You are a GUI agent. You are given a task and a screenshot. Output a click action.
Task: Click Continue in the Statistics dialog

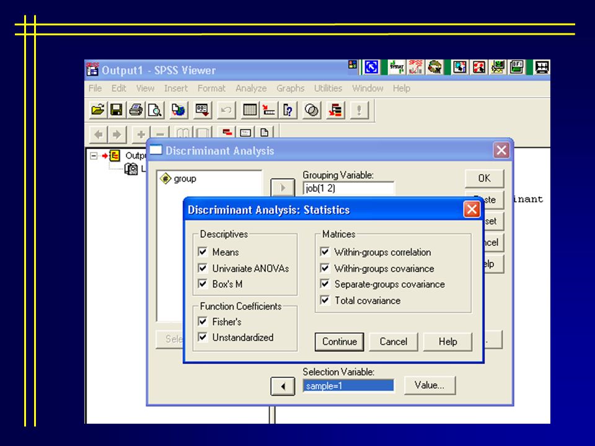(x=339, y=342)
